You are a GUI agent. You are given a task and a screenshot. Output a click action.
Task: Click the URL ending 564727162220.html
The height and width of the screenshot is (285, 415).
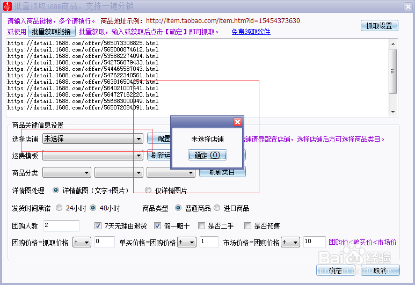pos(83,95)
